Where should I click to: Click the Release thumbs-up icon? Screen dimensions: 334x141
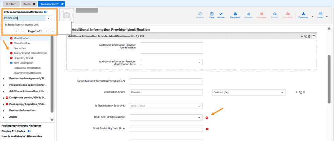pyautogui.click(x=248, y=14)
